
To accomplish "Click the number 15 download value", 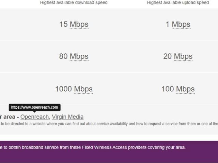I will pyautogui.click(x=63, y=24).
